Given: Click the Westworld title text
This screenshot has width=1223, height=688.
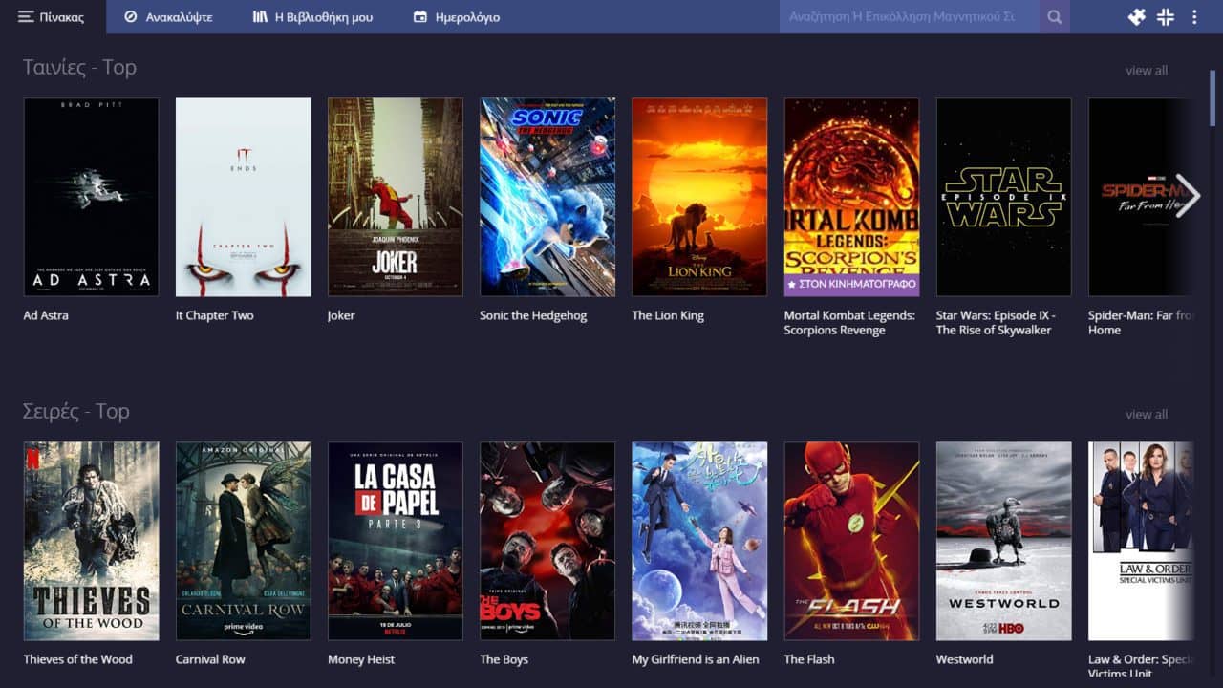Looking at the screenshot, I should pos(964,659).
